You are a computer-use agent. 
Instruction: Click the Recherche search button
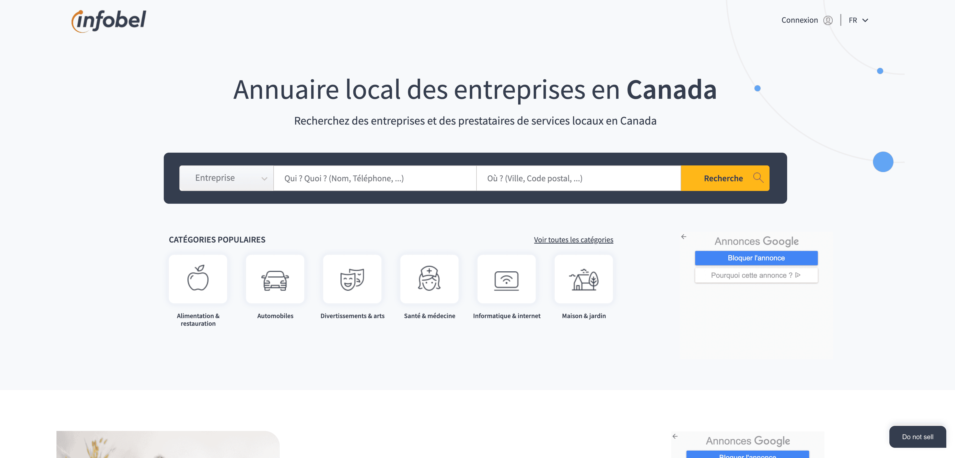point(725,178)
